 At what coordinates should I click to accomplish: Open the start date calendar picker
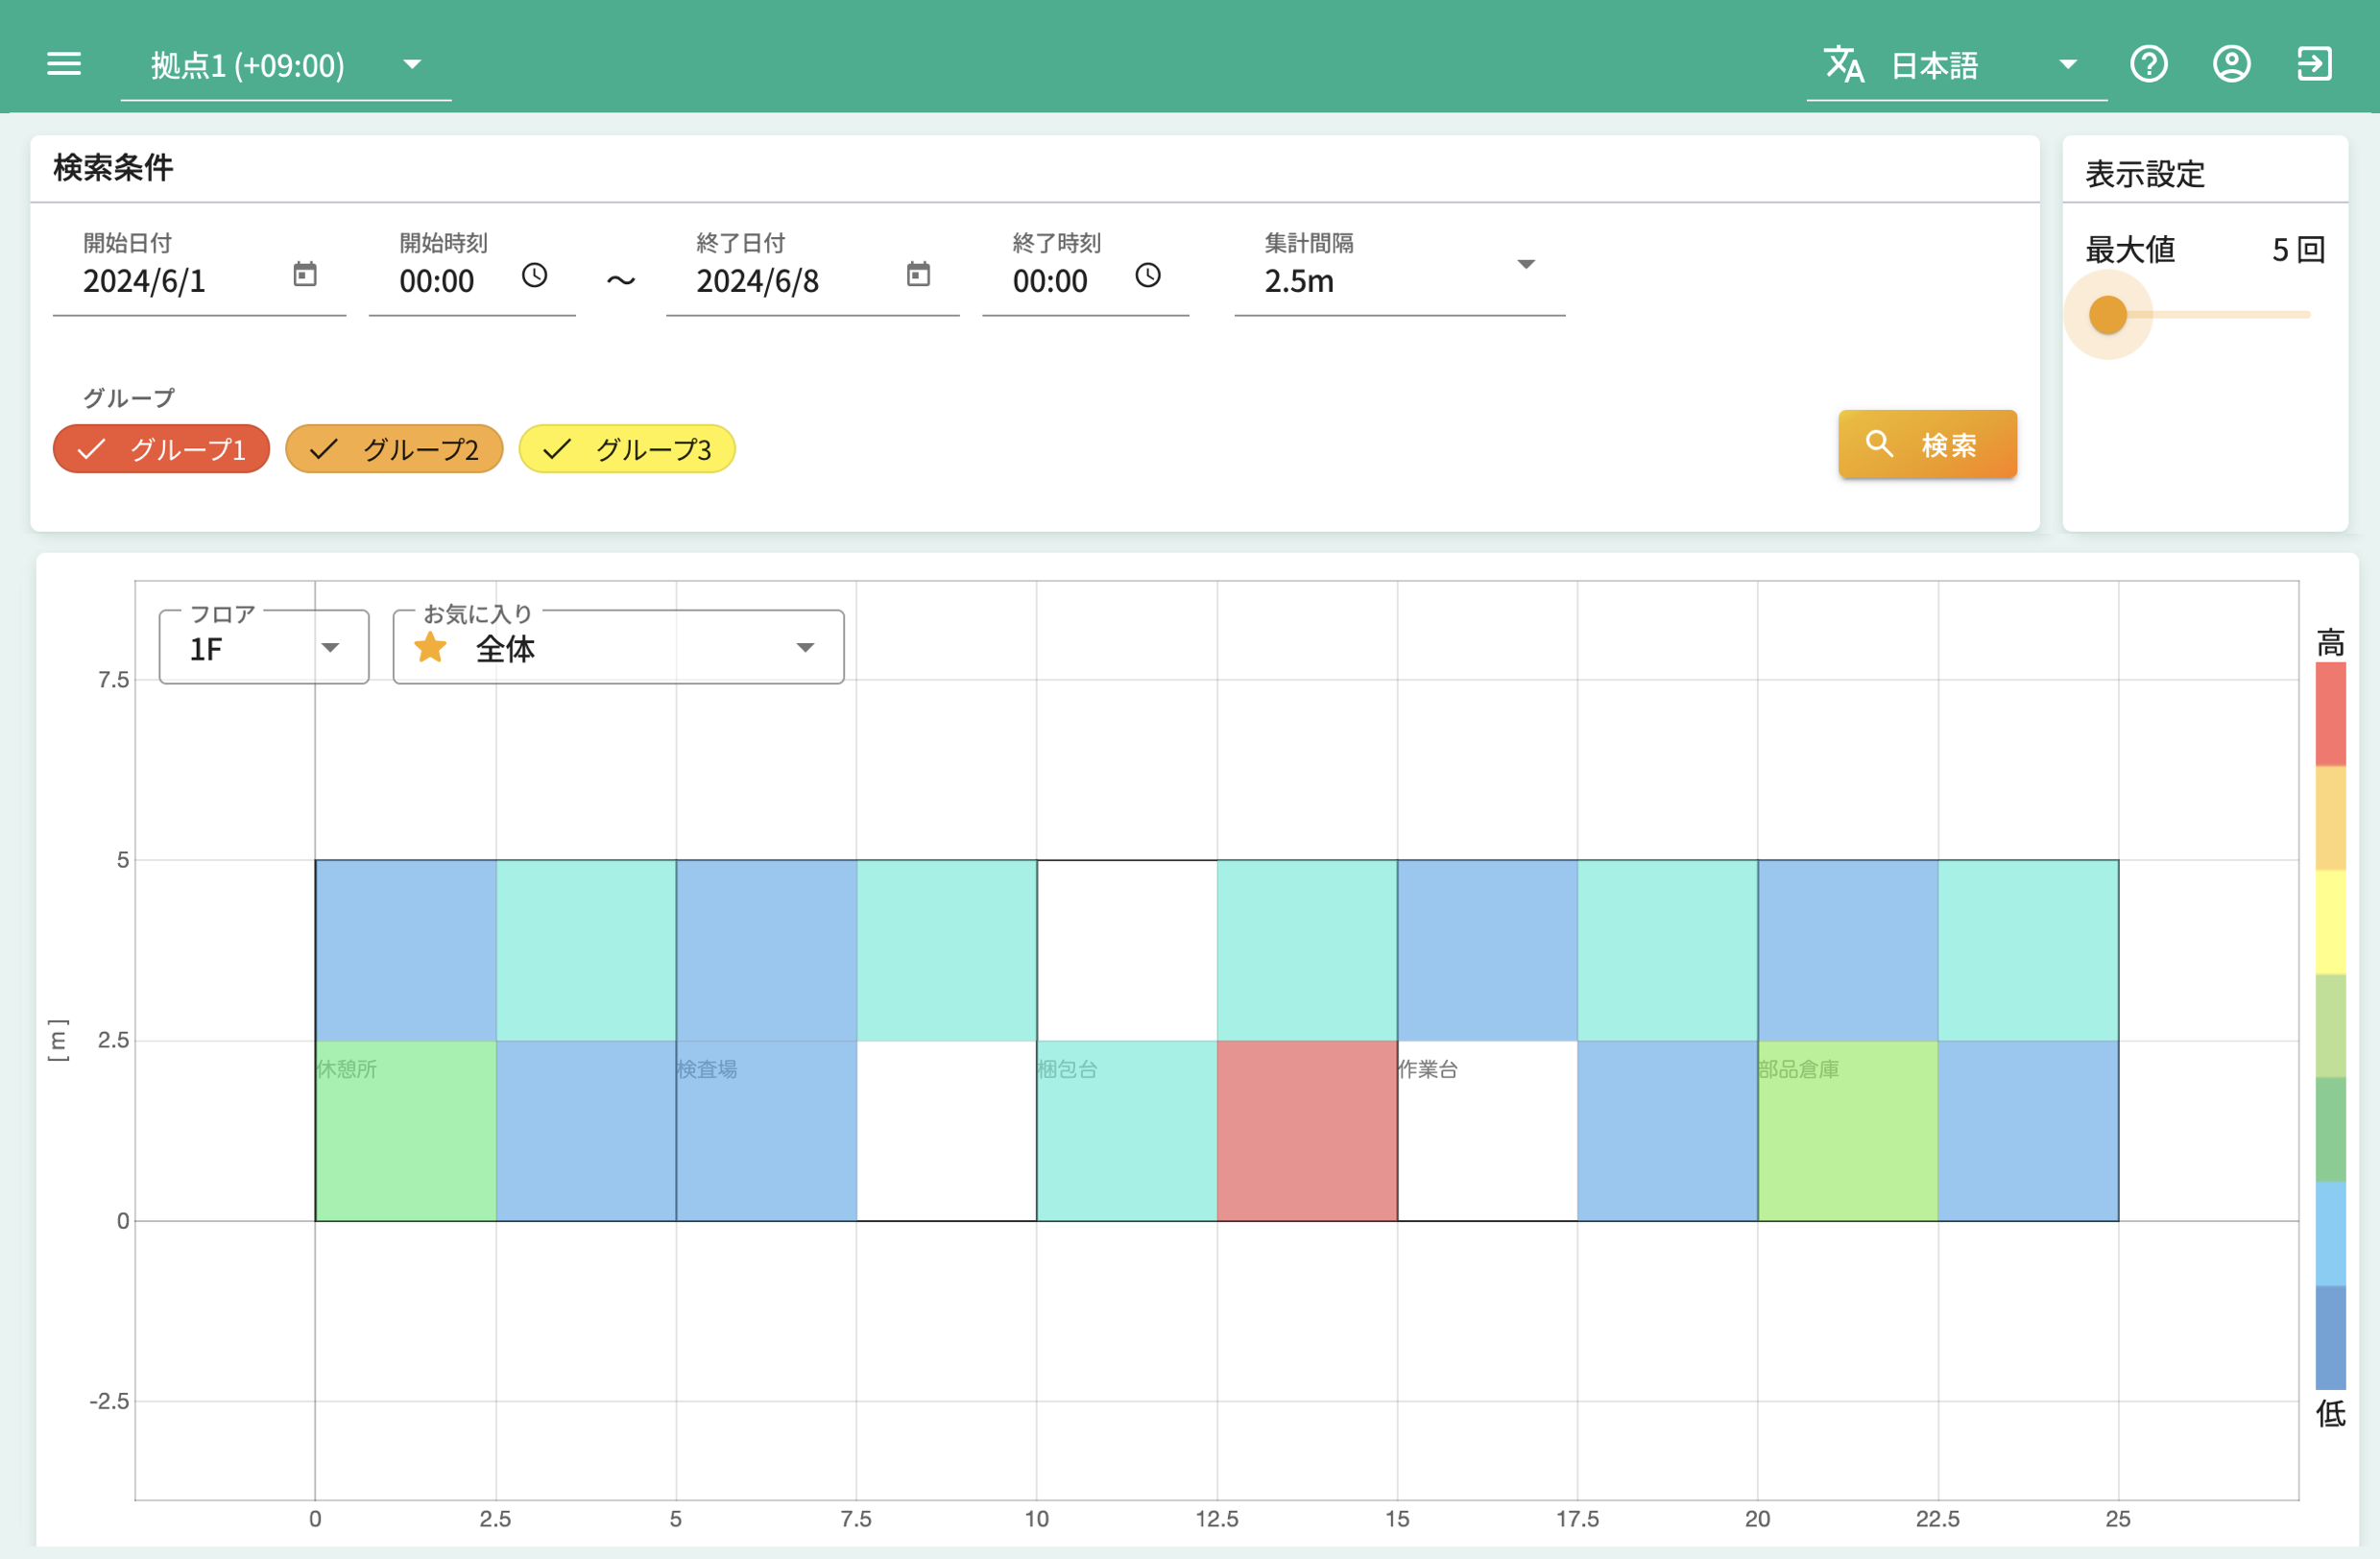305,274
